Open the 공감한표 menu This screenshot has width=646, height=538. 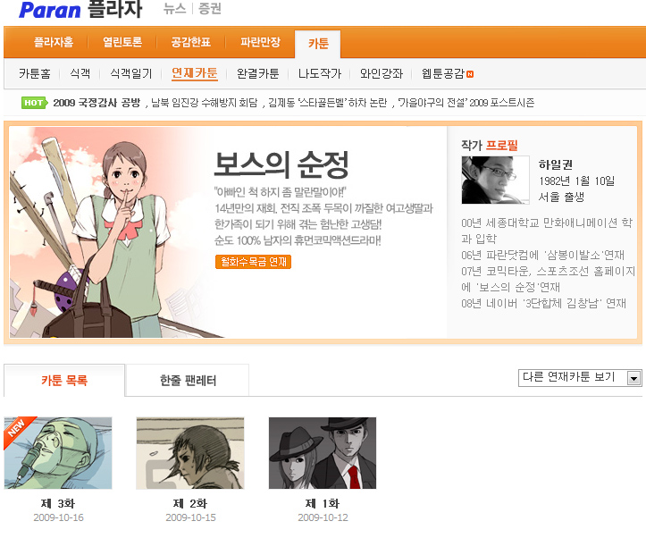point(190,42)
